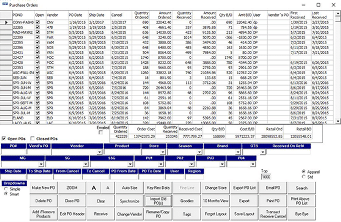Image resolution: width=341 pixels, height=222 pixels.
Task: Open the OTB dropdown
Action: click(x=263, y=152)
